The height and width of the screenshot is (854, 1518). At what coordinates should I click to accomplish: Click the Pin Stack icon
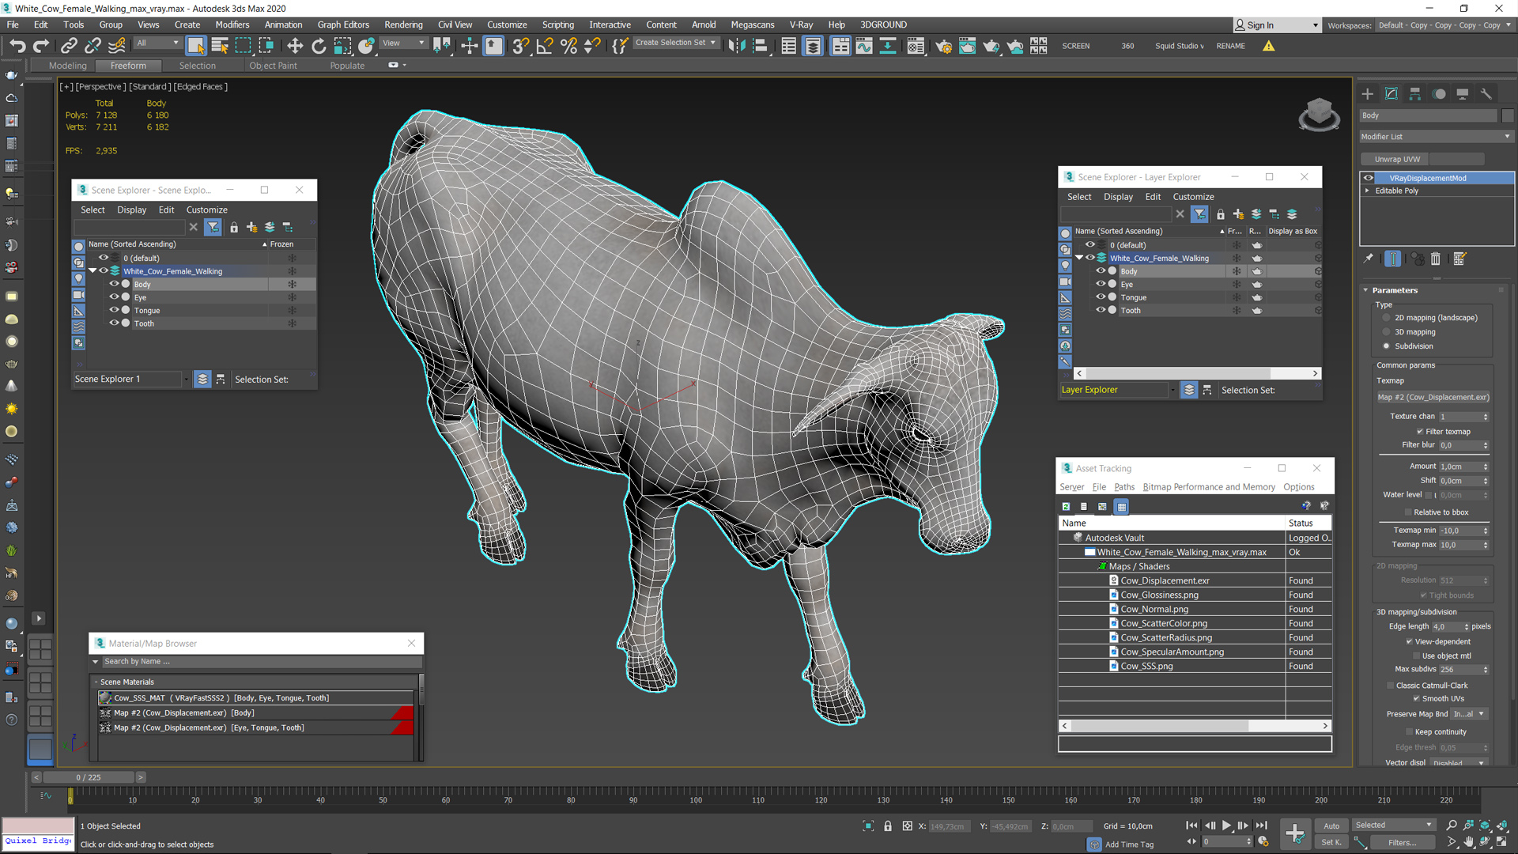pyautogui.click(x=1369, y=259)
